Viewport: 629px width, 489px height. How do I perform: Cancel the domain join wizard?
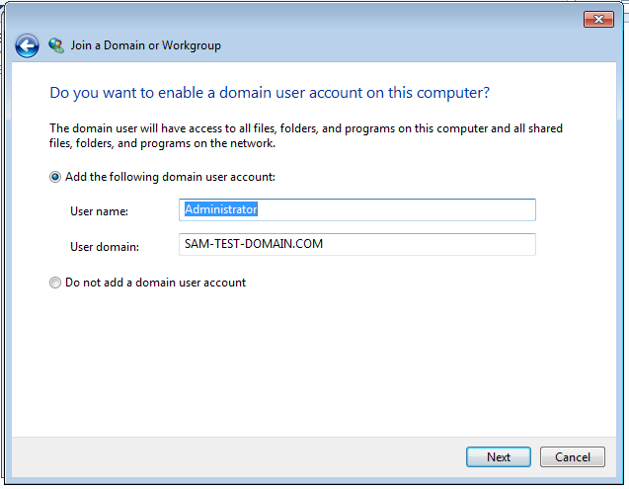[572, 457]
